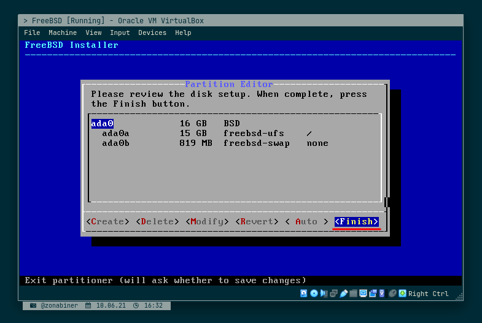Click the network adapter status icon
This screenshot has width=482, height=323.
334,294
